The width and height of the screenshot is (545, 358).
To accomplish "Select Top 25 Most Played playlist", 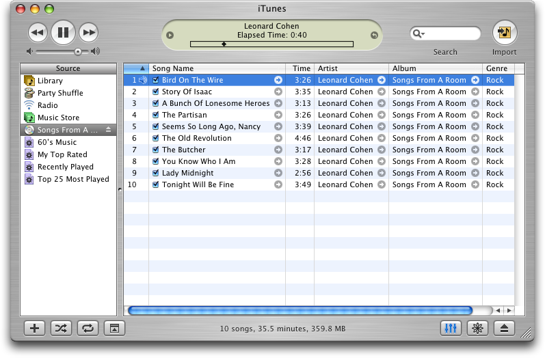I will [x=68, y=179].
